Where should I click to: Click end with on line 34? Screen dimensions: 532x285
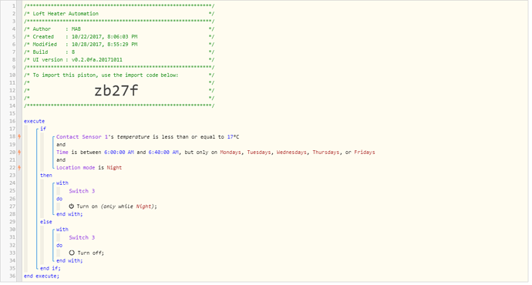pyautogui.click(x=69, y=260)
